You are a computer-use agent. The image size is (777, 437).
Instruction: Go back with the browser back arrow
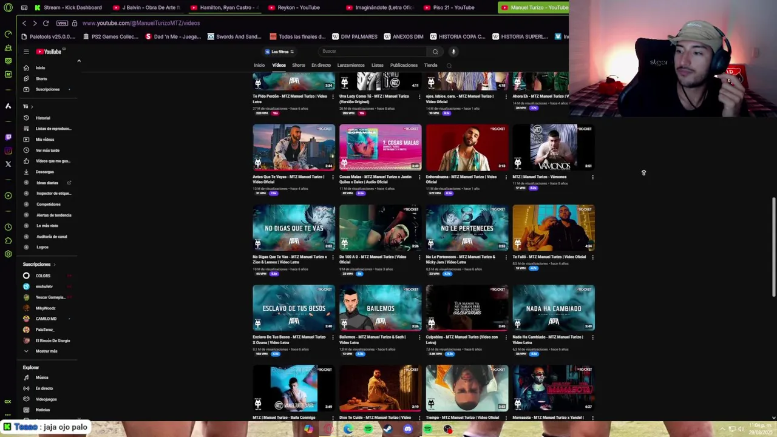pos(24,23)
